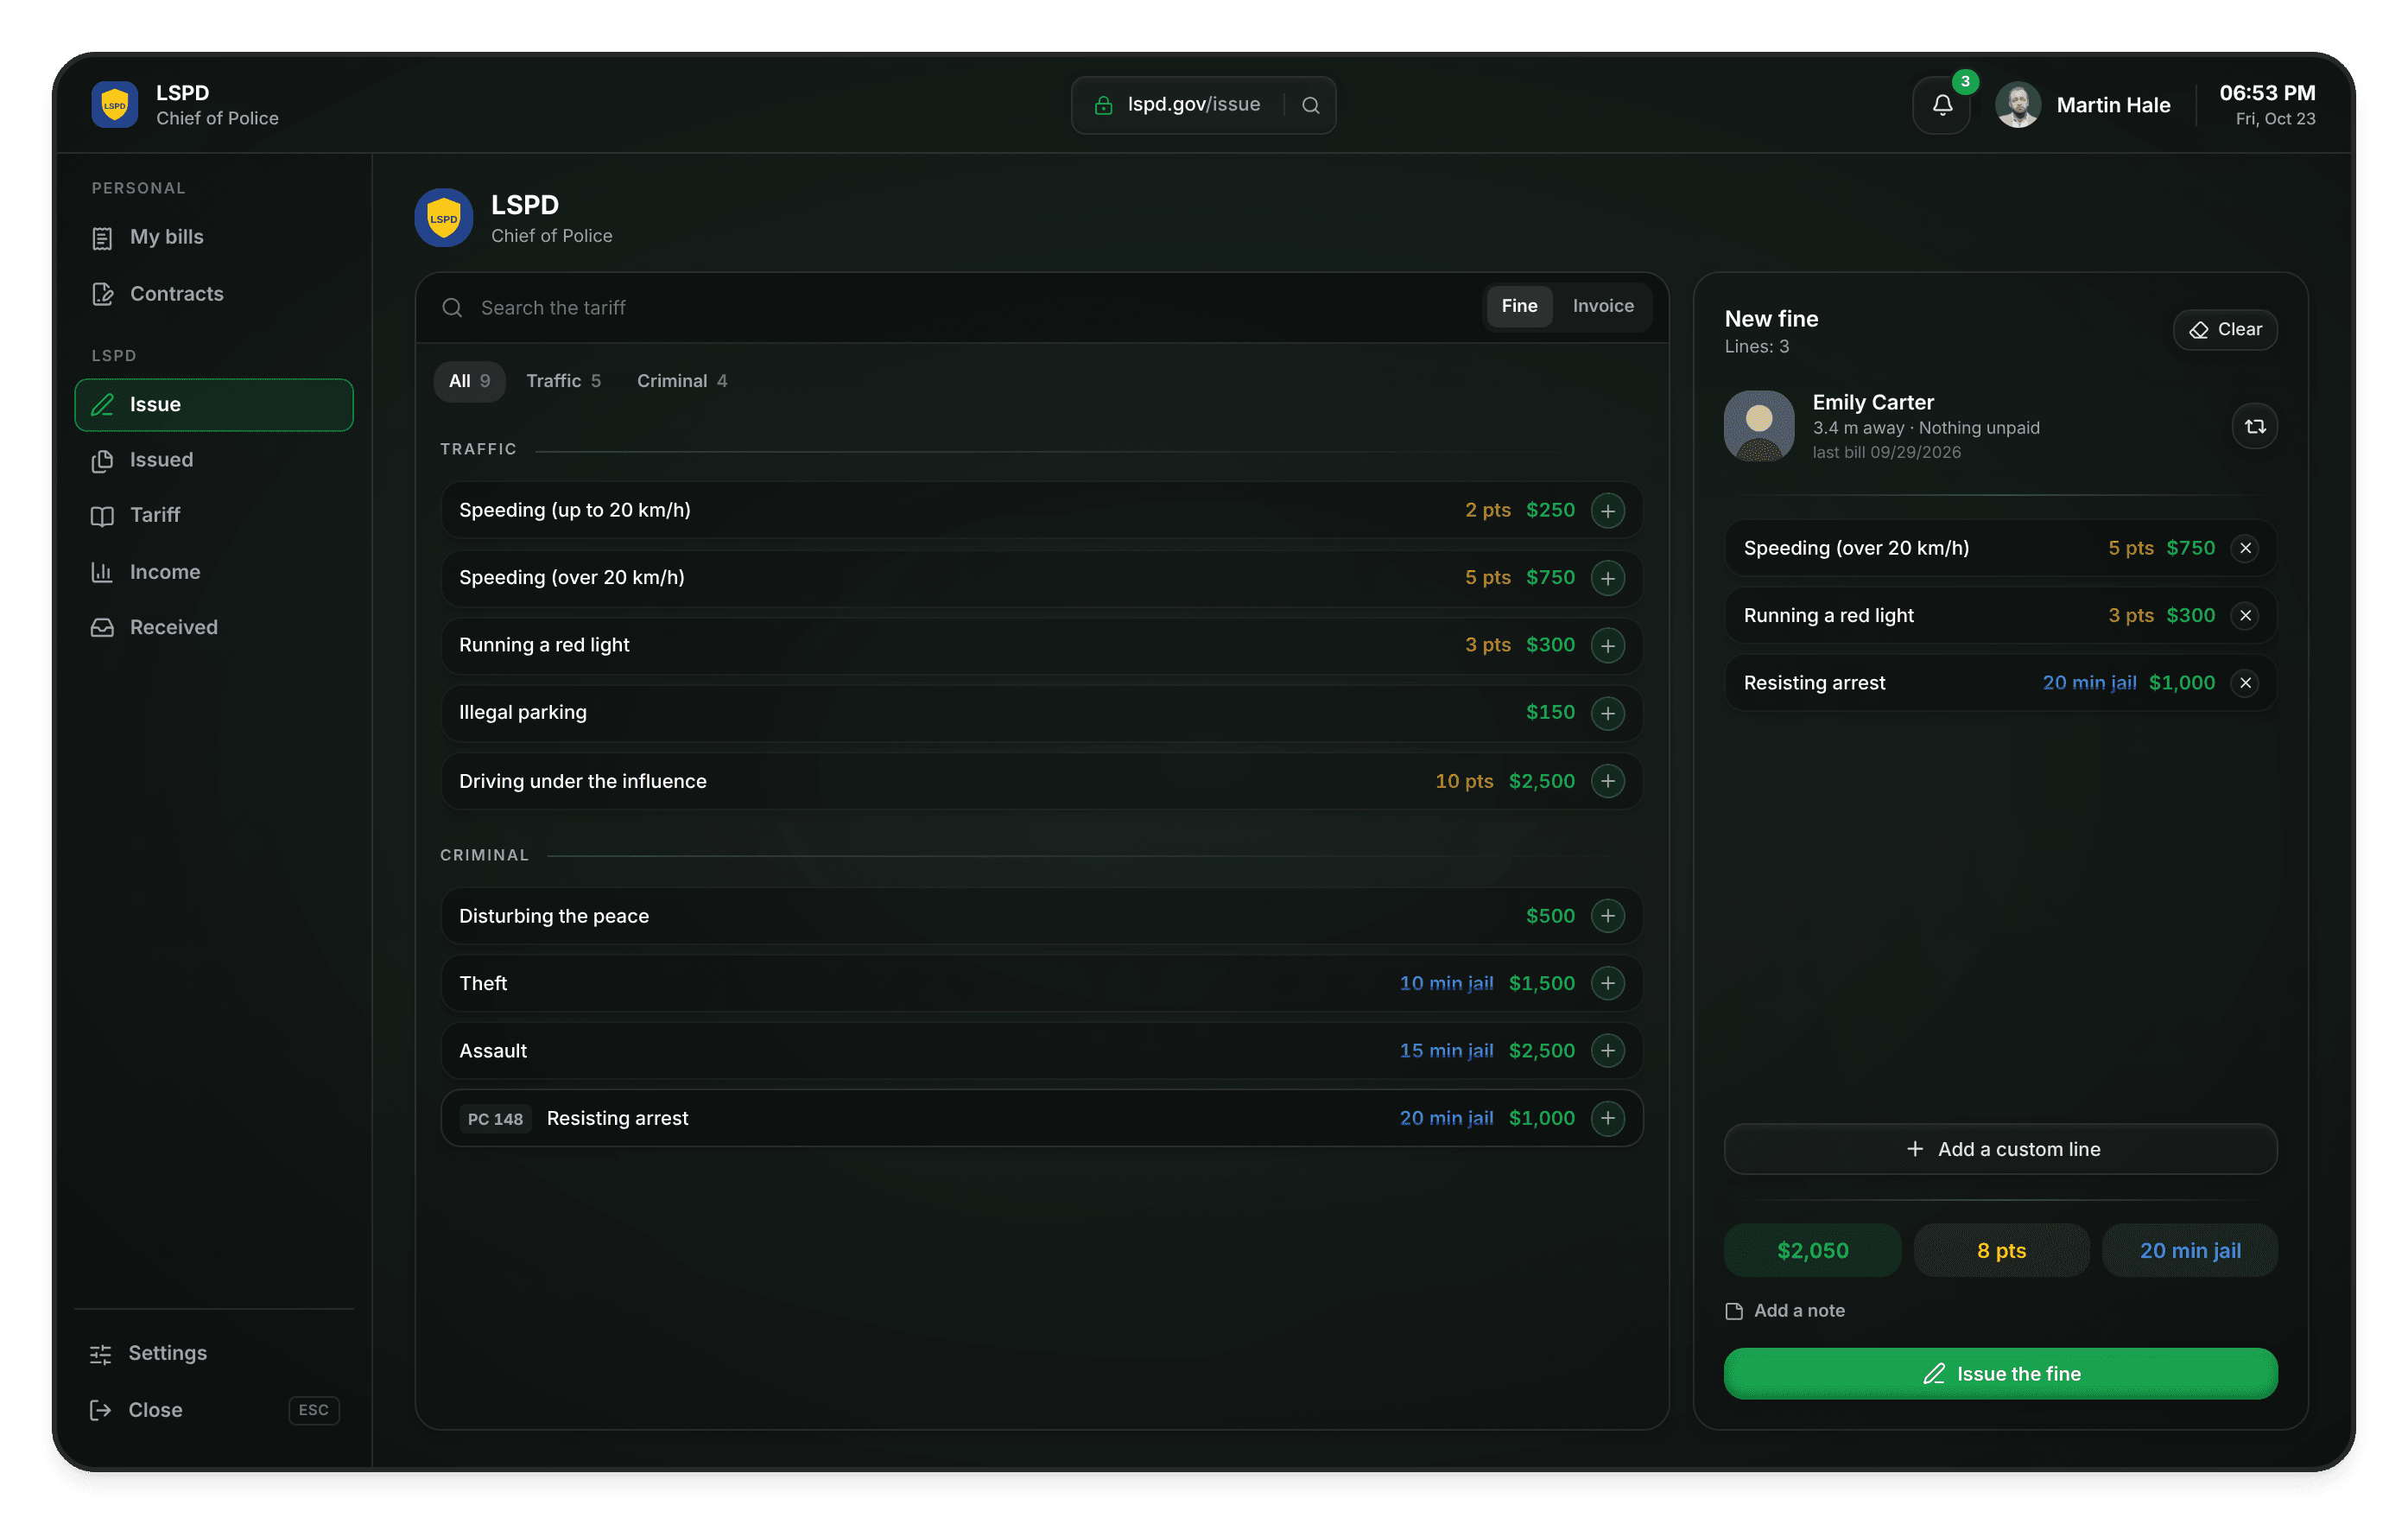Go to Issued section
This screenshot has width=2408, height=1524.
tap(214, 460)
